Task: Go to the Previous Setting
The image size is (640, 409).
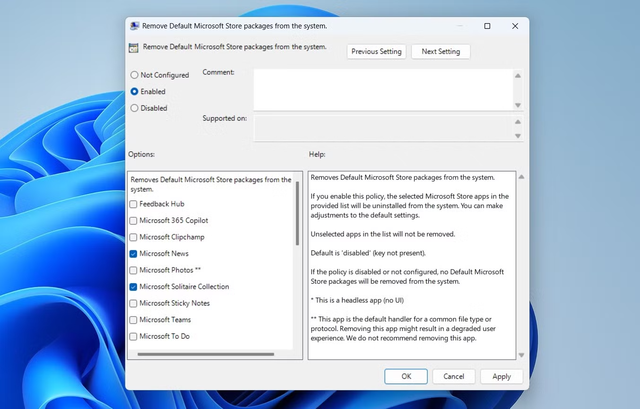Action: [x=376, y=52]
